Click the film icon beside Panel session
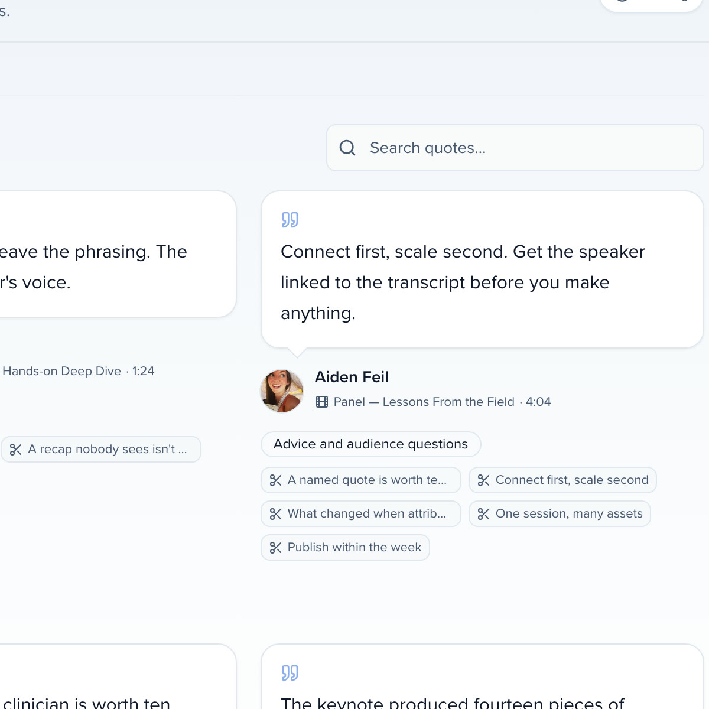This screenshot has height=709, width=709. [322, 402]
